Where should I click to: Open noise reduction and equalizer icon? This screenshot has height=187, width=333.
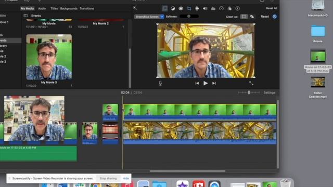(x=213, y=8)
